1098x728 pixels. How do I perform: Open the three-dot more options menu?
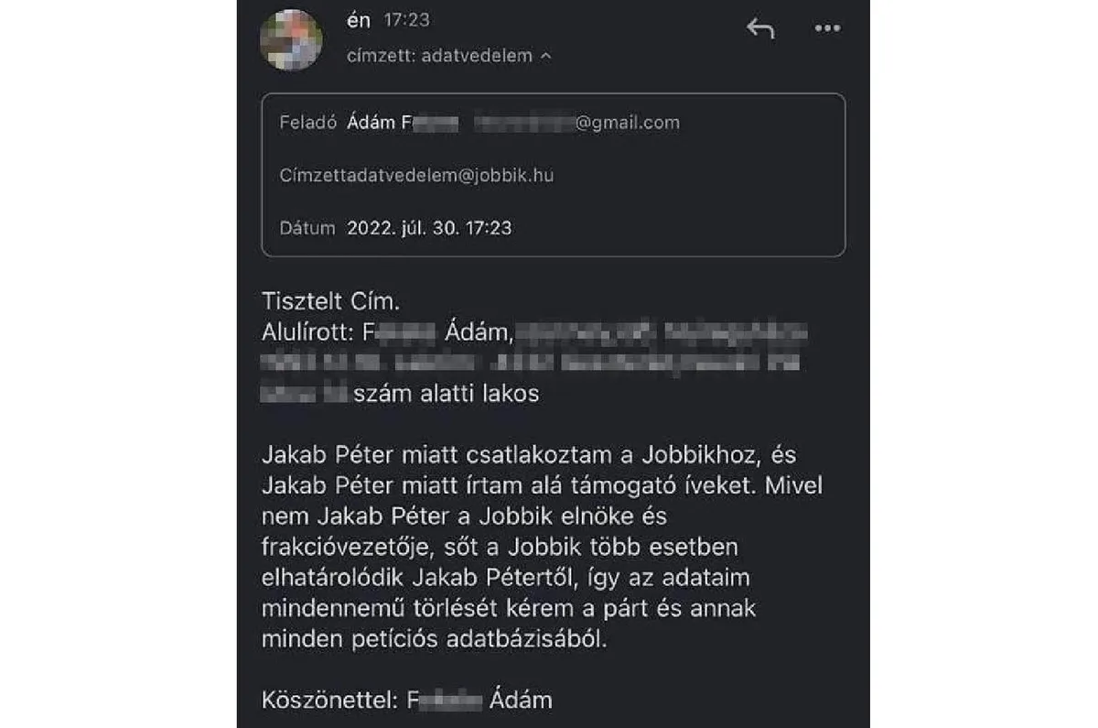[x=827, y=28]
